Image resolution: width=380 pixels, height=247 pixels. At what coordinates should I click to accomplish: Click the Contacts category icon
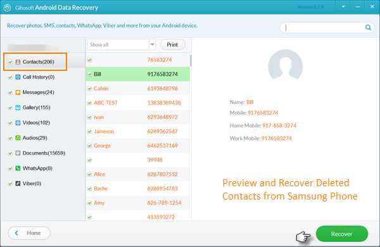[18, 62]
